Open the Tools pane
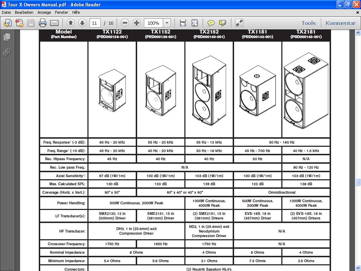361x271 pixels. tap(308, 23)
